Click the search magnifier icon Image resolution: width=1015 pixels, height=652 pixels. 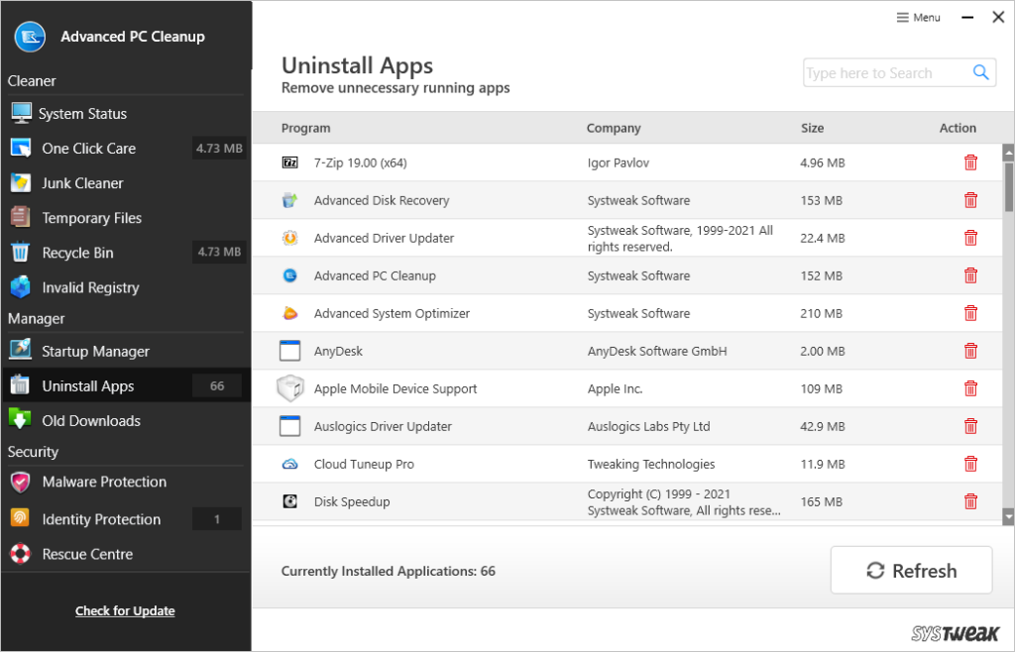point(980,72)
